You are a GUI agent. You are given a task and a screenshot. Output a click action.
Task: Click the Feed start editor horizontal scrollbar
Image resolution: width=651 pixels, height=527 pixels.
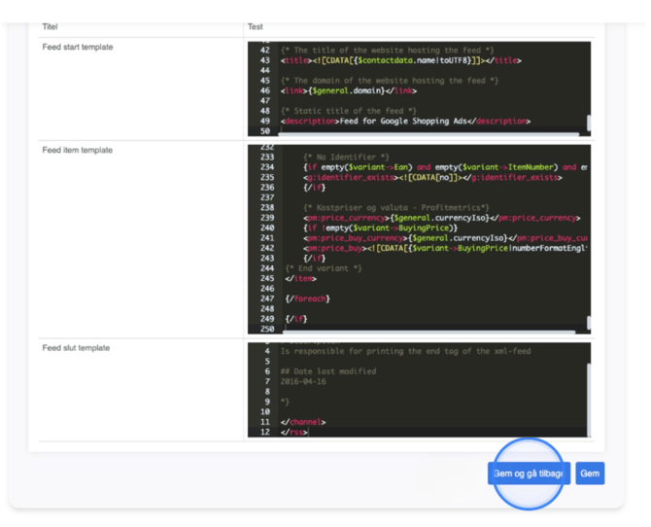pos(428,134)
